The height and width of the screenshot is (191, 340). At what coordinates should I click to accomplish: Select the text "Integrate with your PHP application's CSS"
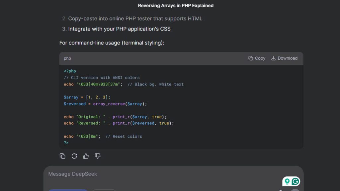click(119, 29)
